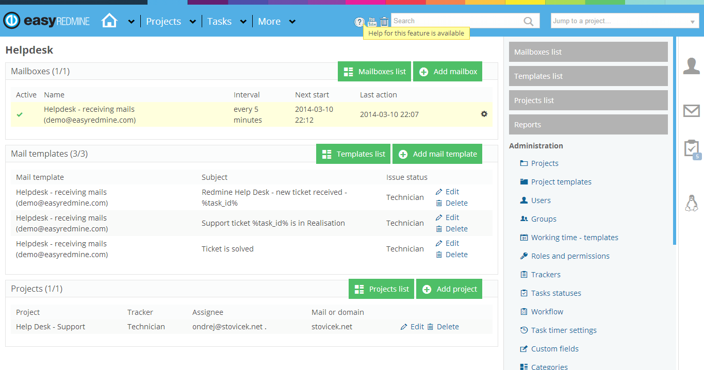
Task: Expand the Projects dropdown arrow
Action: tap(192, 22)
